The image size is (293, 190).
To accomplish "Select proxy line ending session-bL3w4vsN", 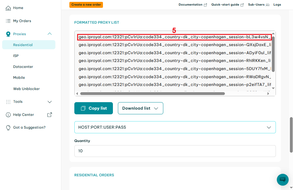I will coord(174,37).
